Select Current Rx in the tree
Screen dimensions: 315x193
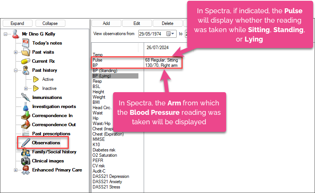click(x=43, y=61)
